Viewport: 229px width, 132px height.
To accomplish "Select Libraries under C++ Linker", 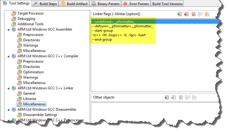I will point(30,99).
